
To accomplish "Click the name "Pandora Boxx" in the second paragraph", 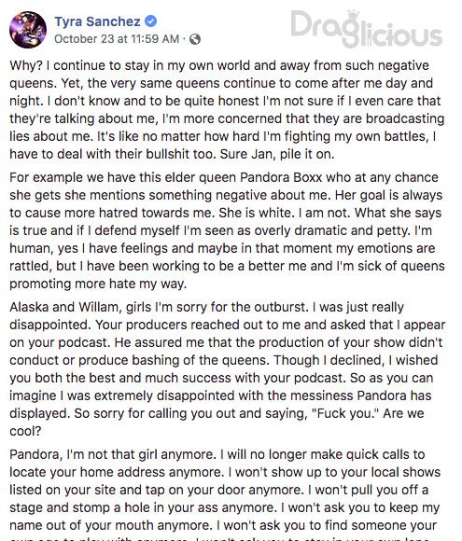I will [281, 177].
